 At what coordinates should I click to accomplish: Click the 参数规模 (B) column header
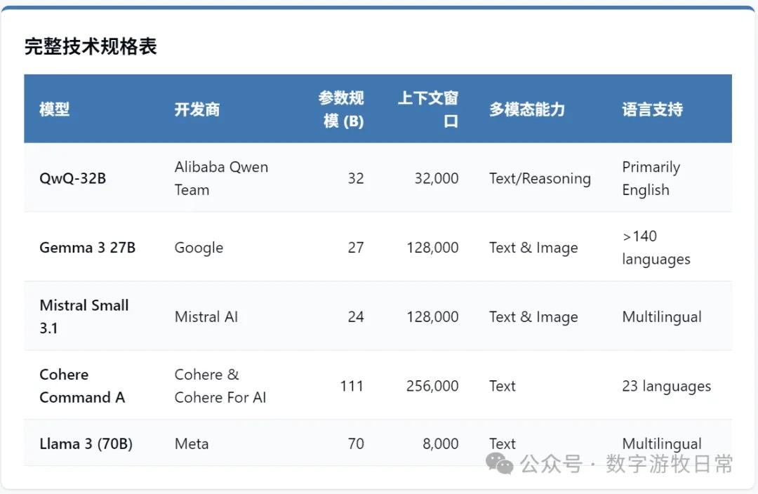(342, 109)
